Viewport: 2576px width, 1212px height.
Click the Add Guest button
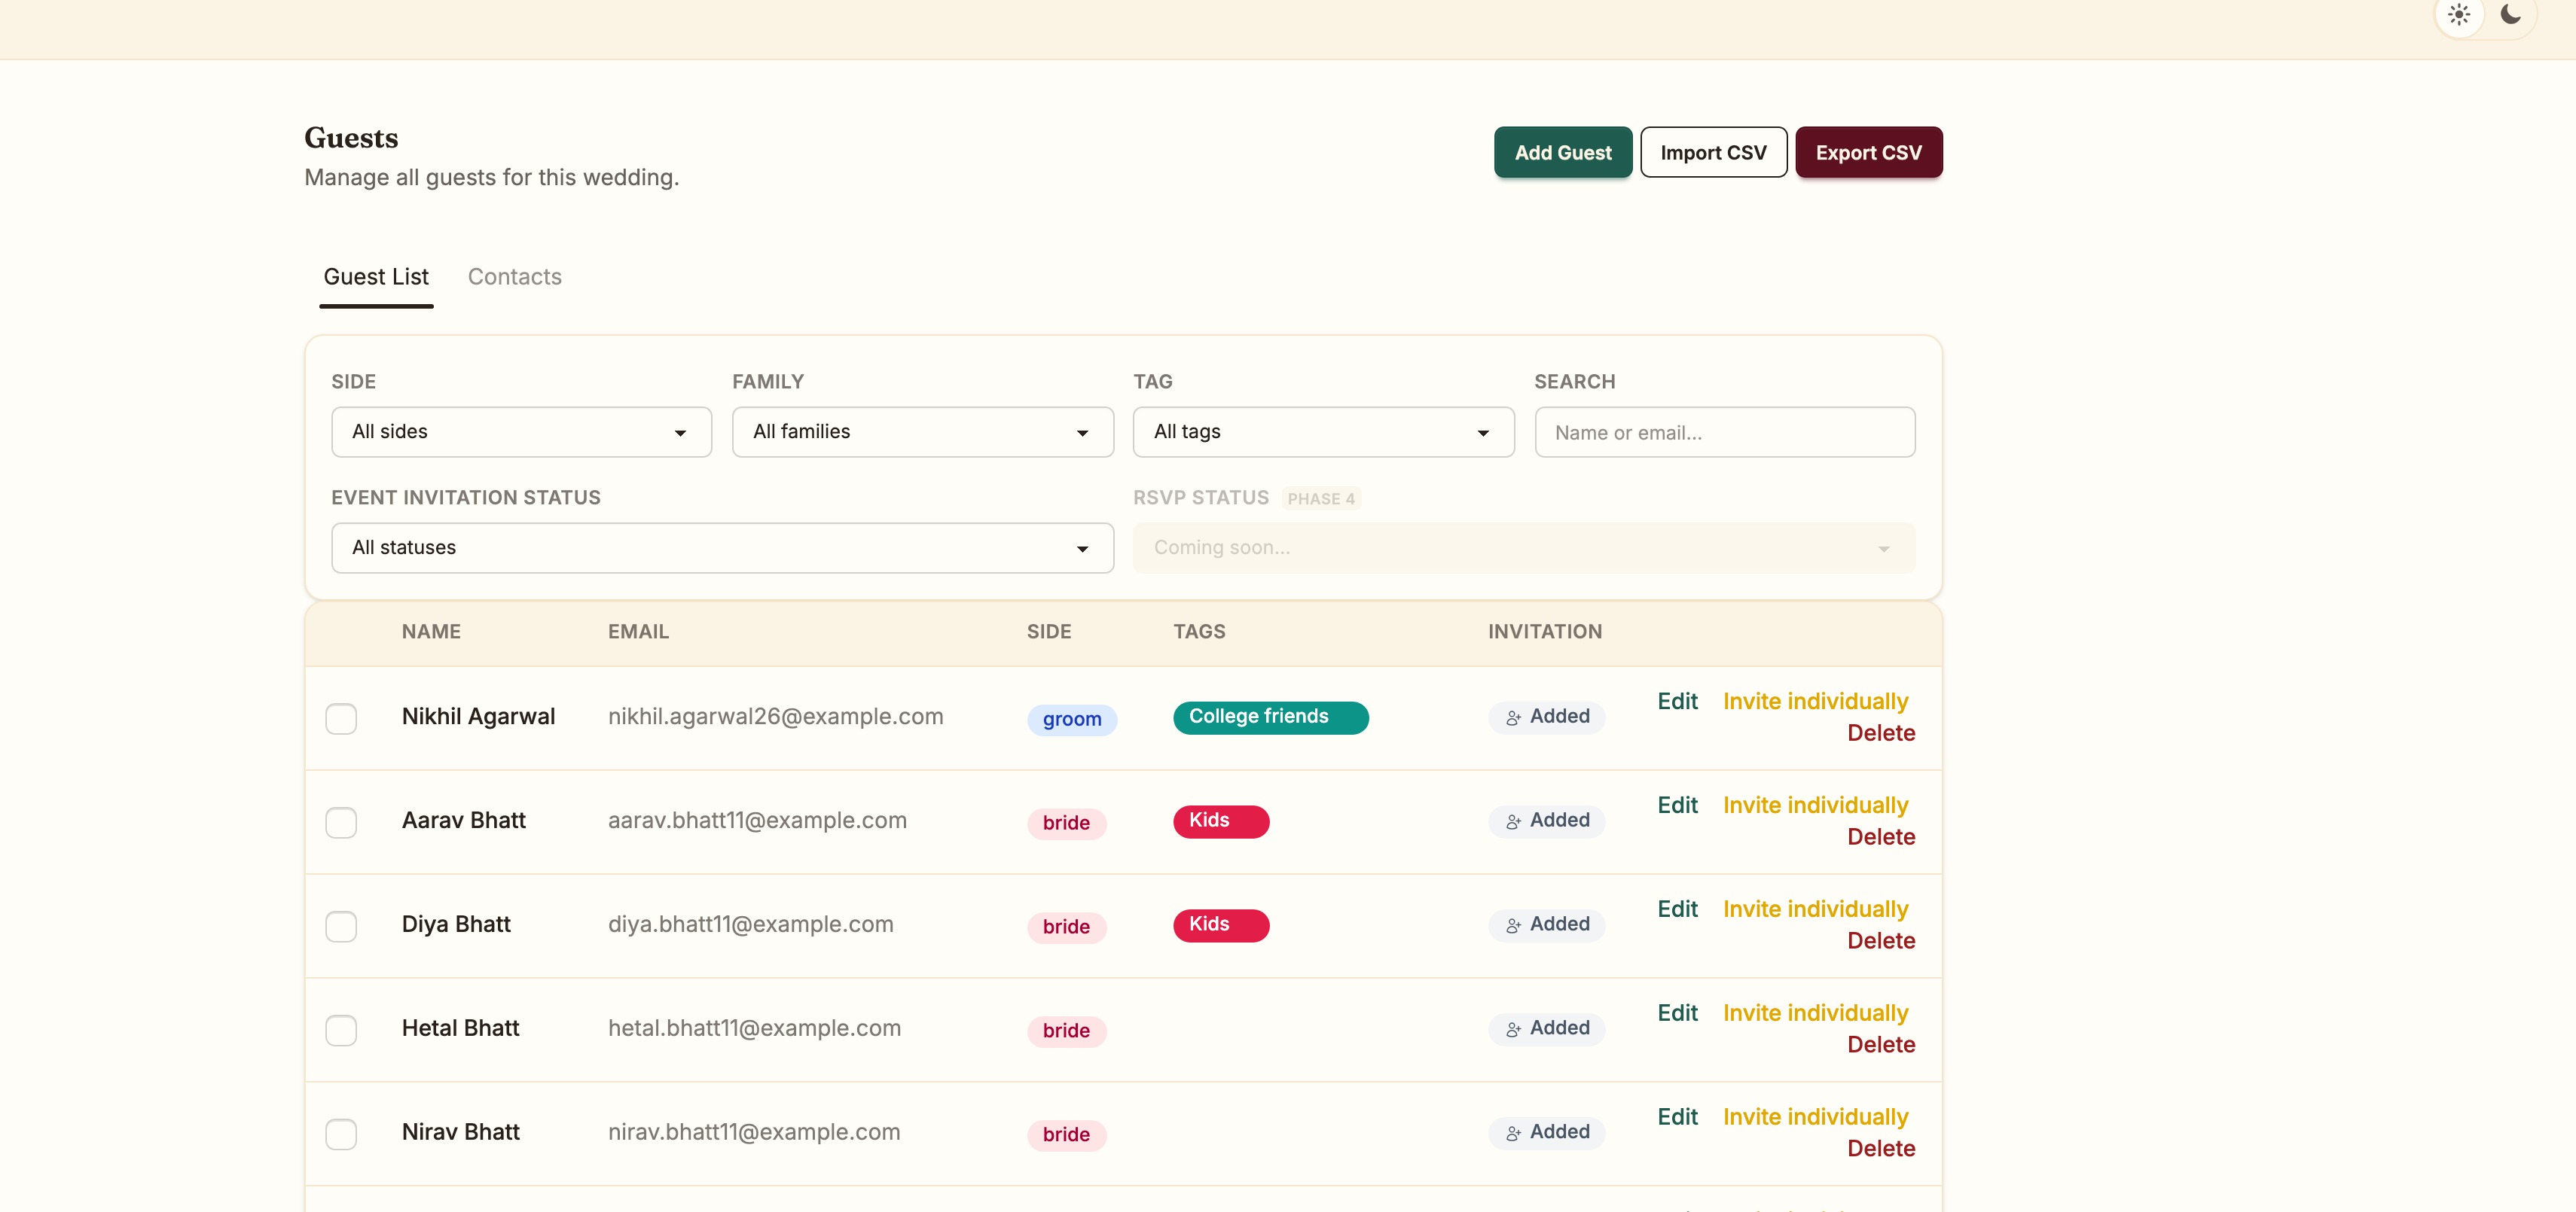[1563, 152]
